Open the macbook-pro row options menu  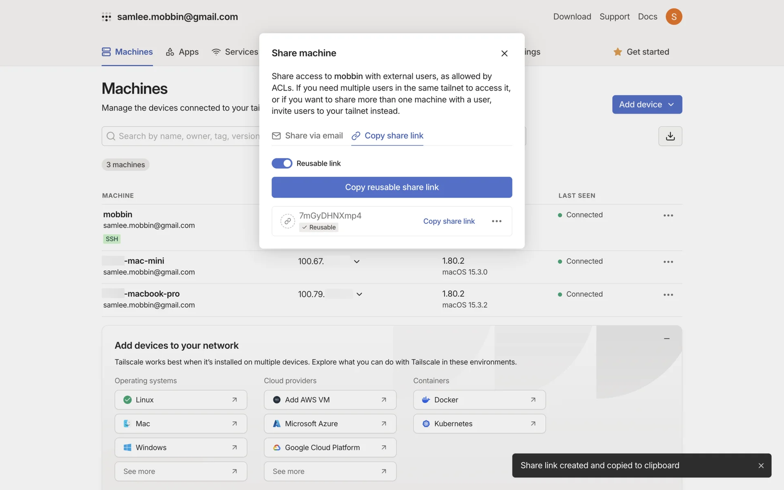668,294
